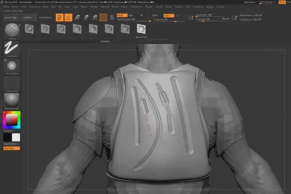Select the black secondary color swatch

tap(7, 138)
